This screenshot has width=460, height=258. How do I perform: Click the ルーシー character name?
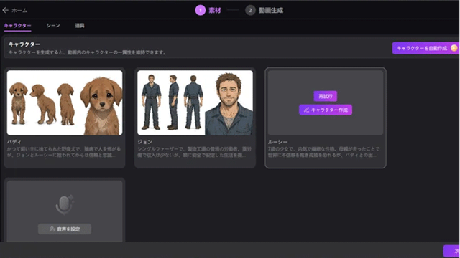[x=277, y=142]
